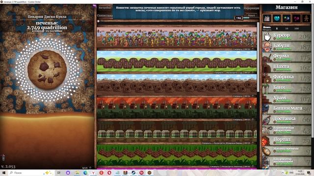Purchase a Бабуля (grandma) building

pos(287,47)
